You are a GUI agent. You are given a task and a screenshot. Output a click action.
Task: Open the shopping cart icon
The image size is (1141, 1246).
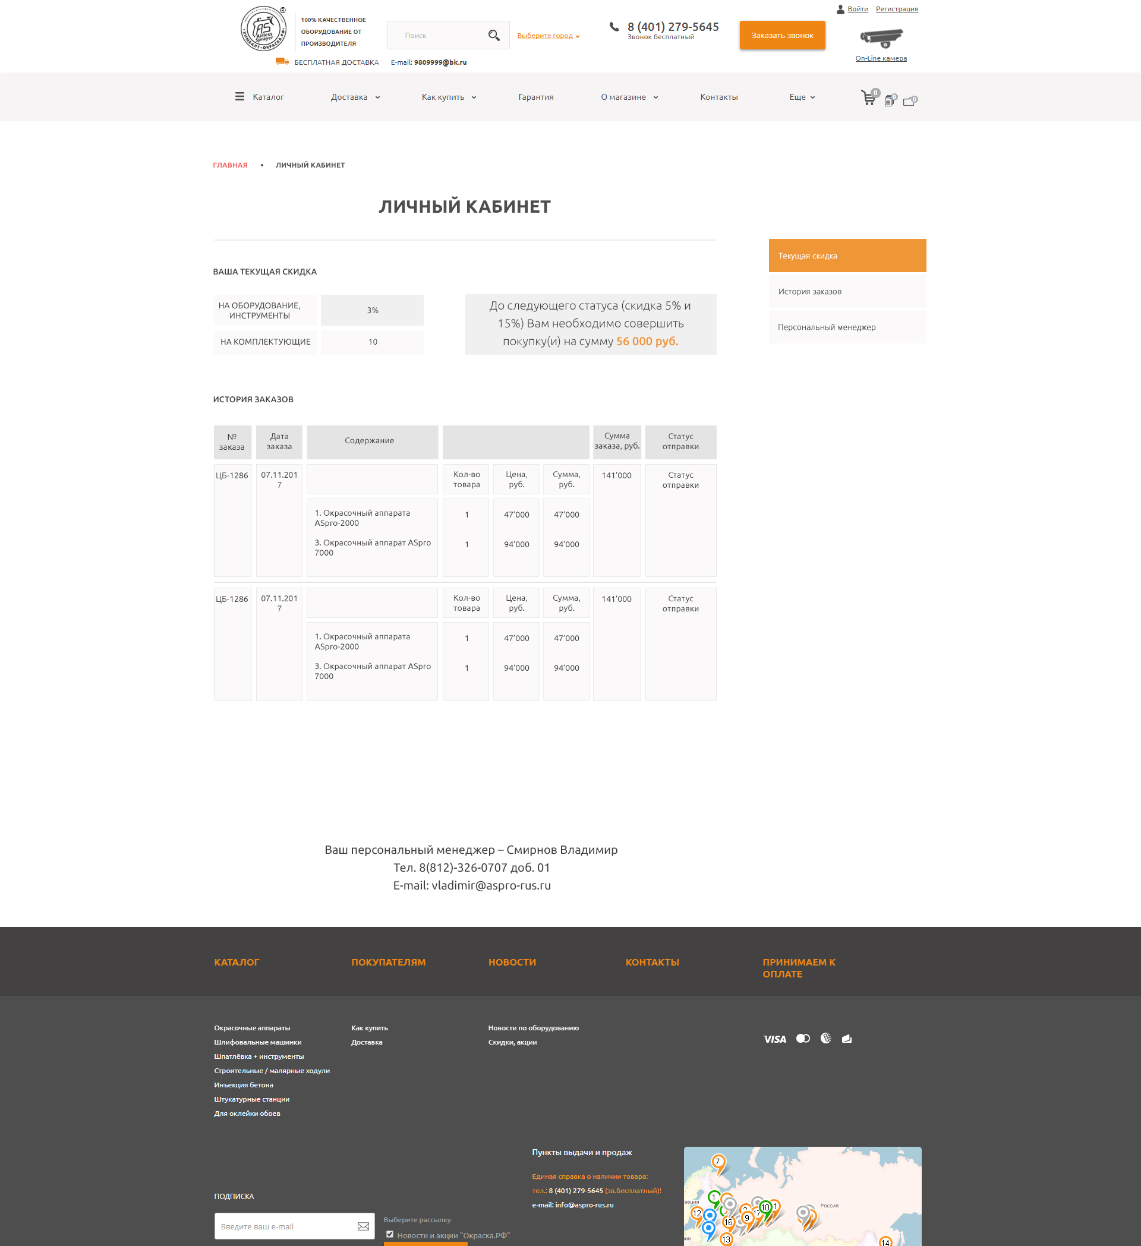pyautogui.click(x=869, y=97)
